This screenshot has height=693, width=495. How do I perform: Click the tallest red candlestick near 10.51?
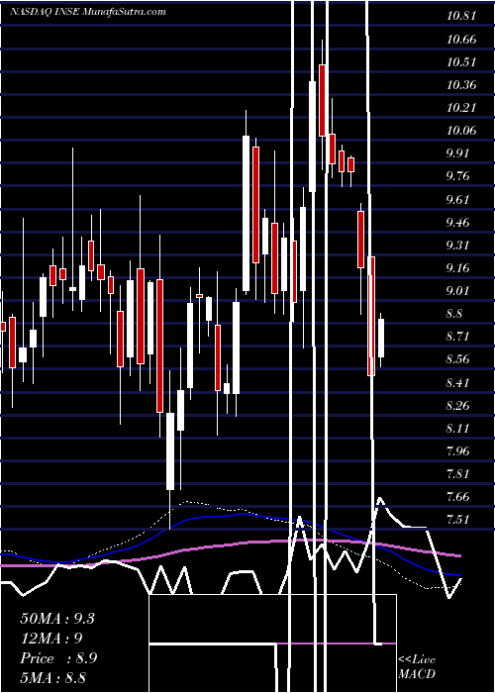(x=323, y=100)
